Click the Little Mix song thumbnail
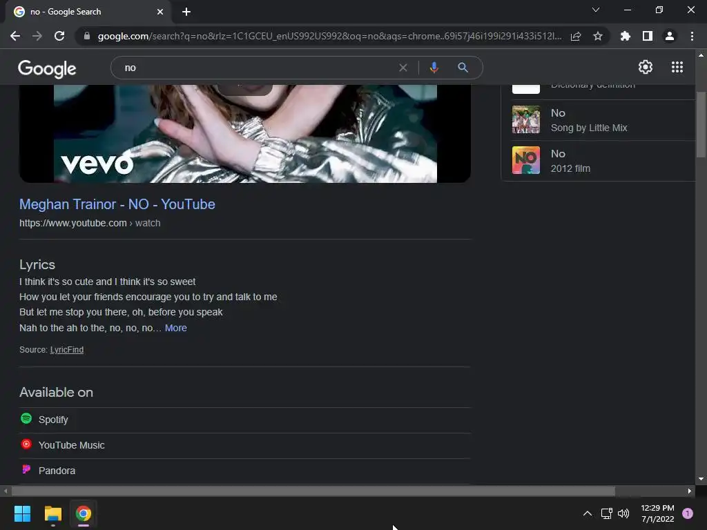 click(525, 119)
